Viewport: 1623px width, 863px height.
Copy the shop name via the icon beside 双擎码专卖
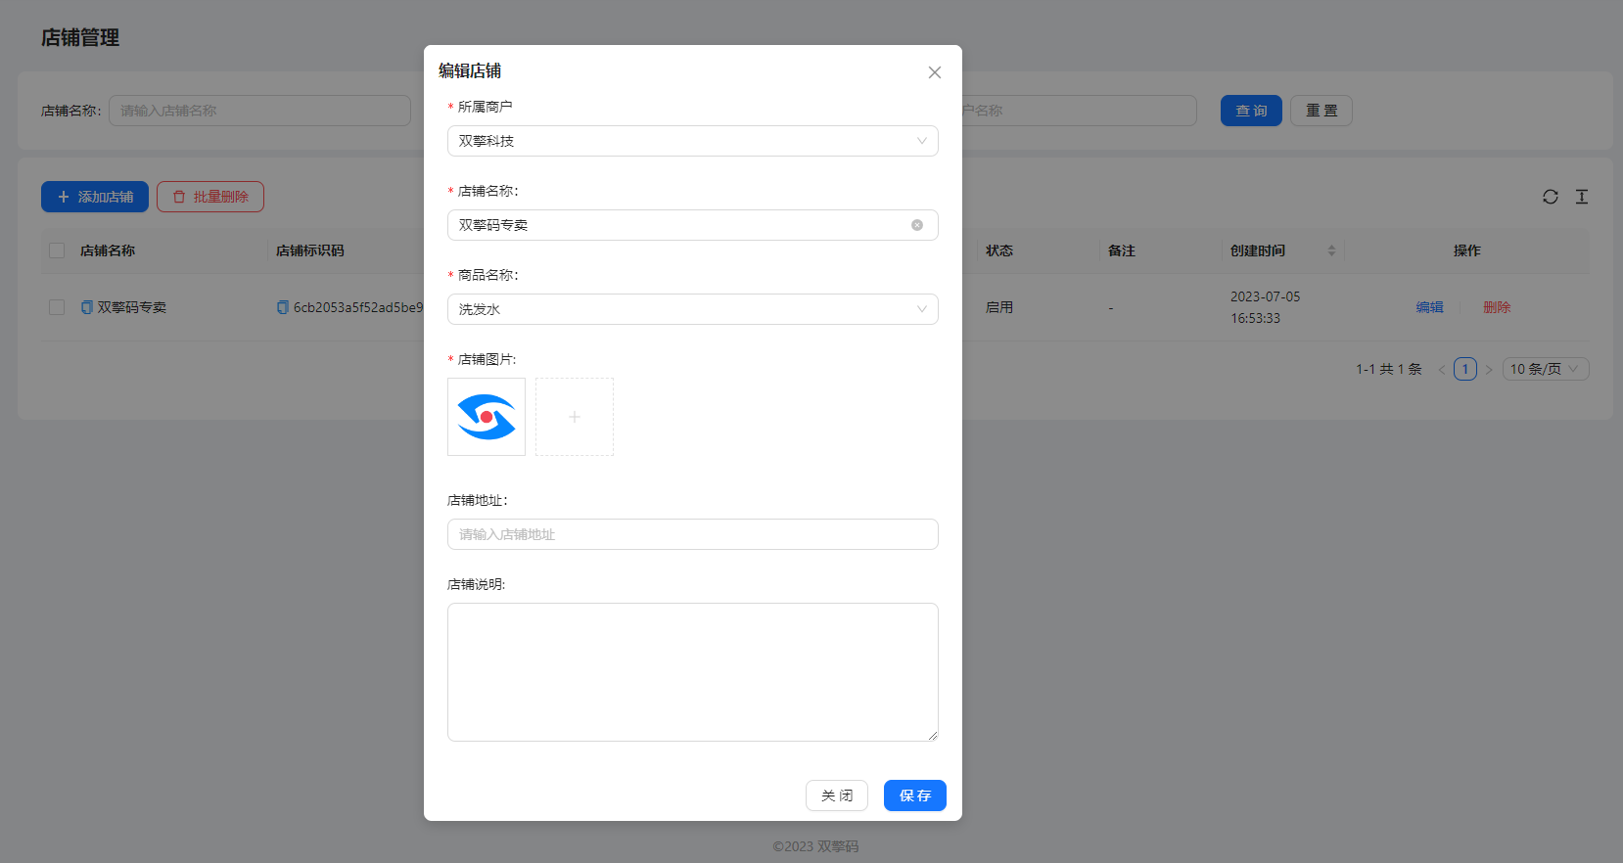point(87,307)
